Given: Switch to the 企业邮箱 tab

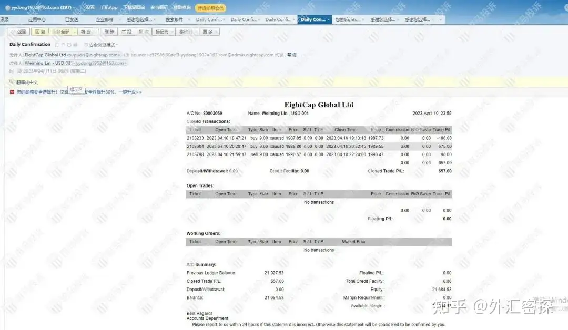Looking at the screenshot, I should 105,19.
